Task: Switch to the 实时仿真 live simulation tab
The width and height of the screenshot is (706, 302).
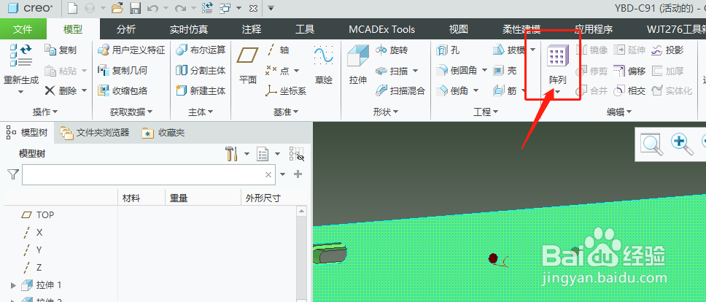Action: pyautogui.click(x=189, y=29)
